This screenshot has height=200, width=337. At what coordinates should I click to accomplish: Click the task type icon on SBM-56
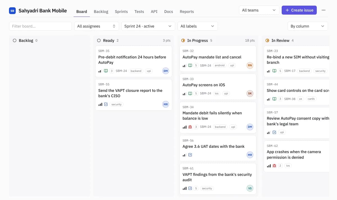point(190,155)
